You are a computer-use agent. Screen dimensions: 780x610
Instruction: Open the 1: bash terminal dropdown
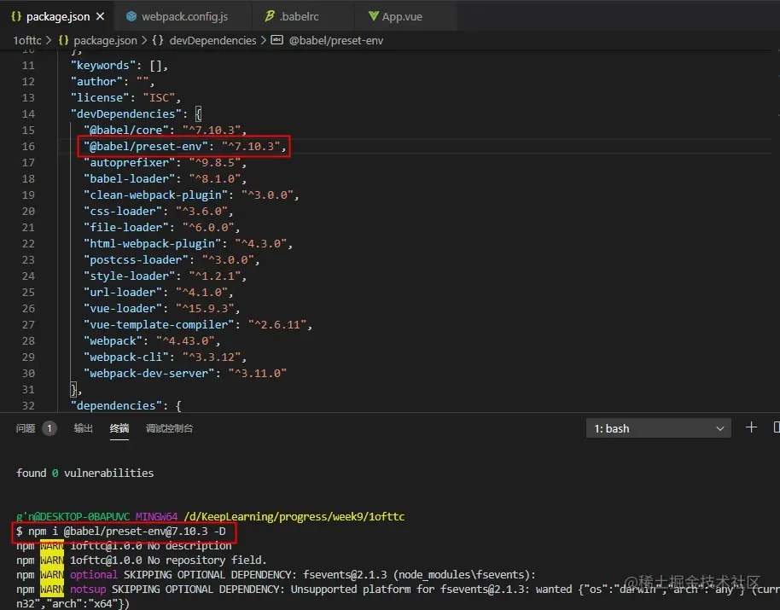tap(658, 428)
